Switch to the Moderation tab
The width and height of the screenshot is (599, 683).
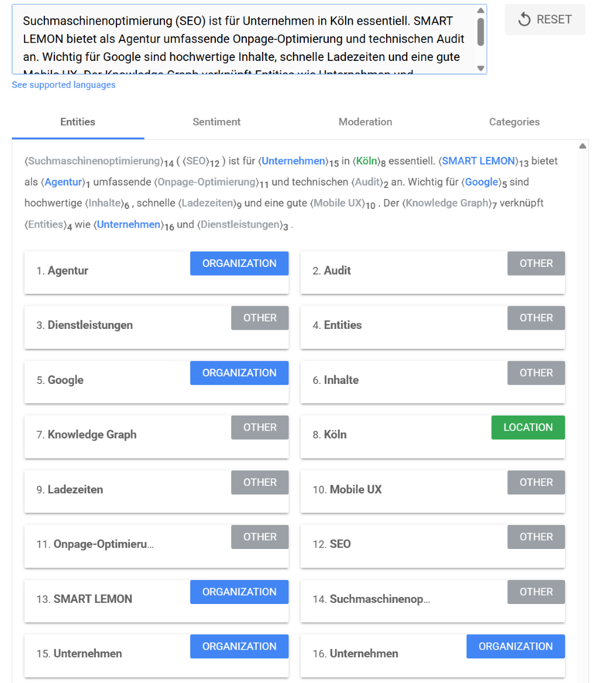pyautogui.click(x=365, y=122)
